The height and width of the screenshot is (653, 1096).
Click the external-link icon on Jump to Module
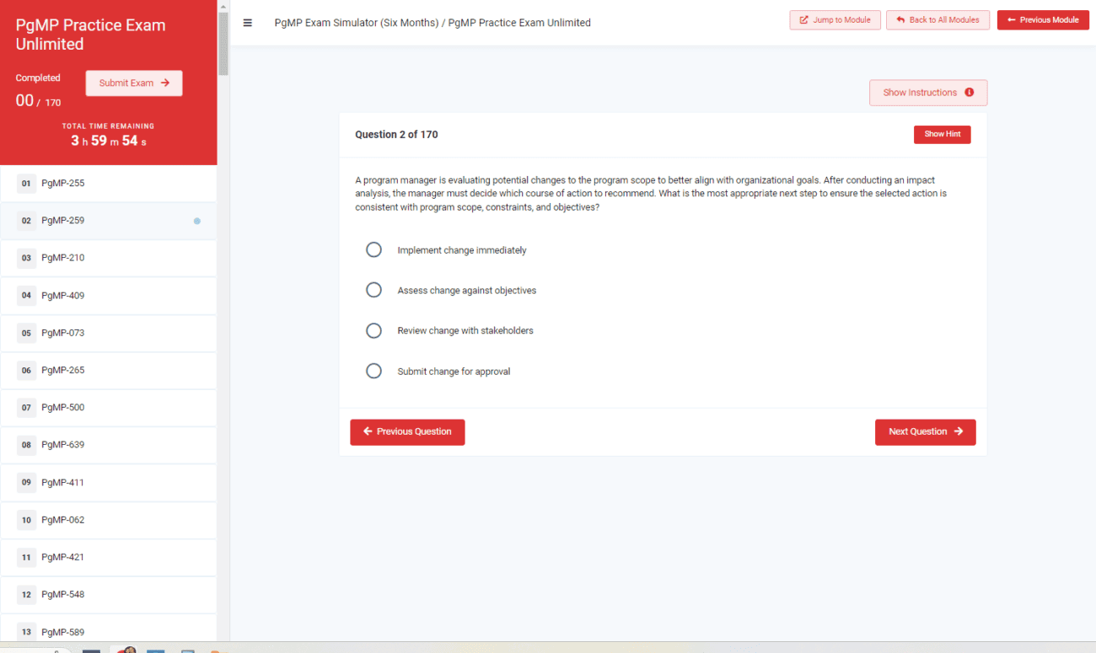pos(804,19)
